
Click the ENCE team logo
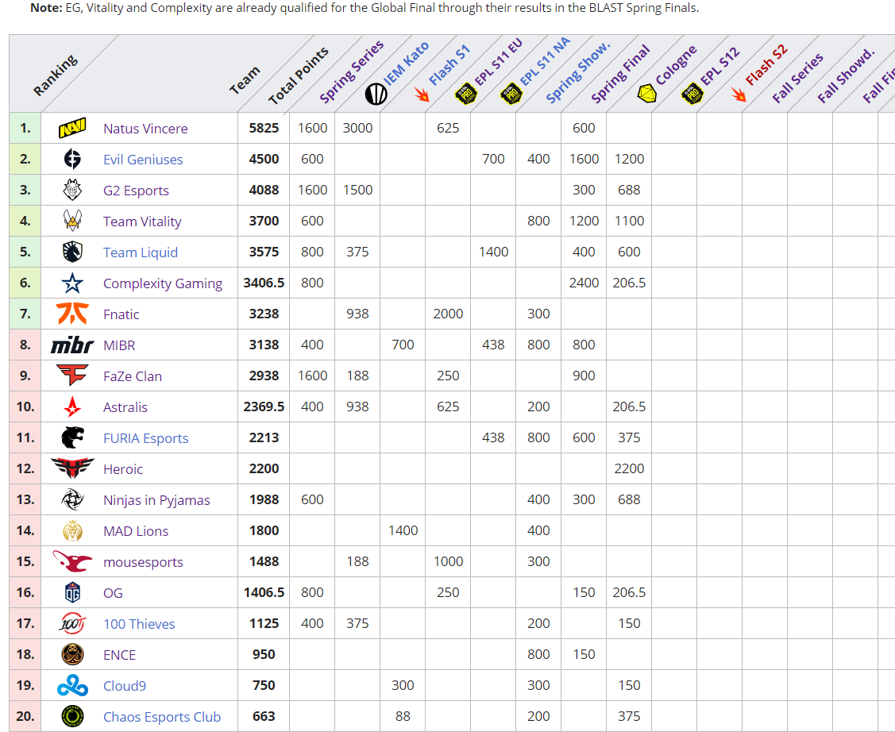(72, 654)
